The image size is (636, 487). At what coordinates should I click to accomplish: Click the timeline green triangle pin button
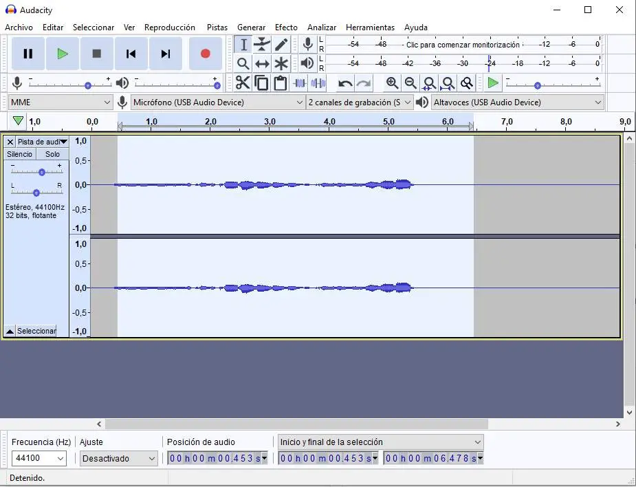pyautogui.click(x=18, y=120)
